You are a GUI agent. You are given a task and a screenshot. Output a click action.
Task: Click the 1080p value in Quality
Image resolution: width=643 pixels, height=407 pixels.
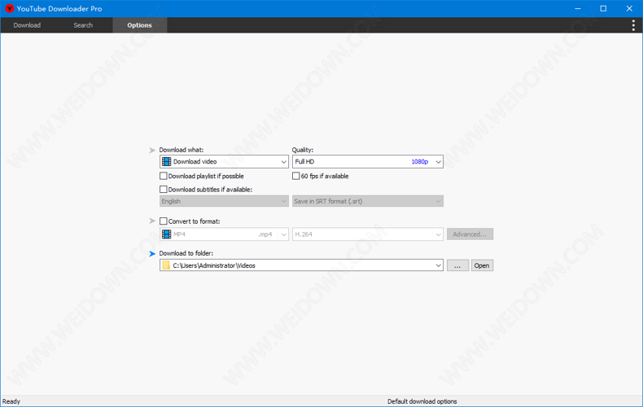[x=419, y=162]
